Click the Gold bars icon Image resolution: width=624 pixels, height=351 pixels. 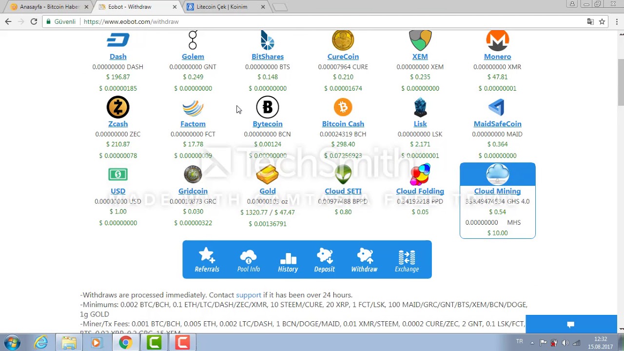point(267,175)
